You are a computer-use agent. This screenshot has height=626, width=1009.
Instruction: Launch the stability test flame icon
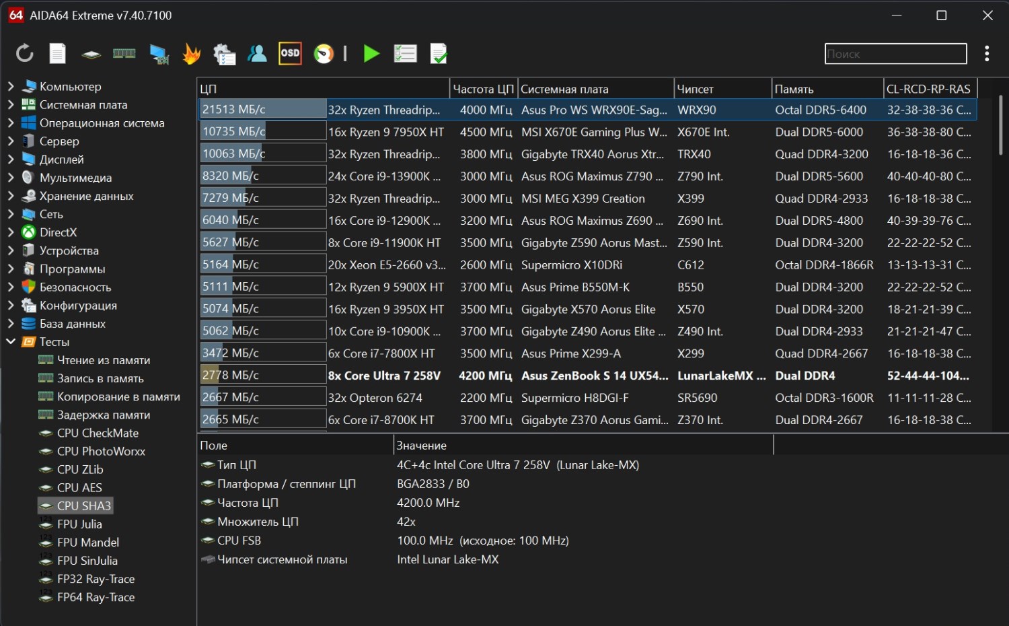click(192, 54)
